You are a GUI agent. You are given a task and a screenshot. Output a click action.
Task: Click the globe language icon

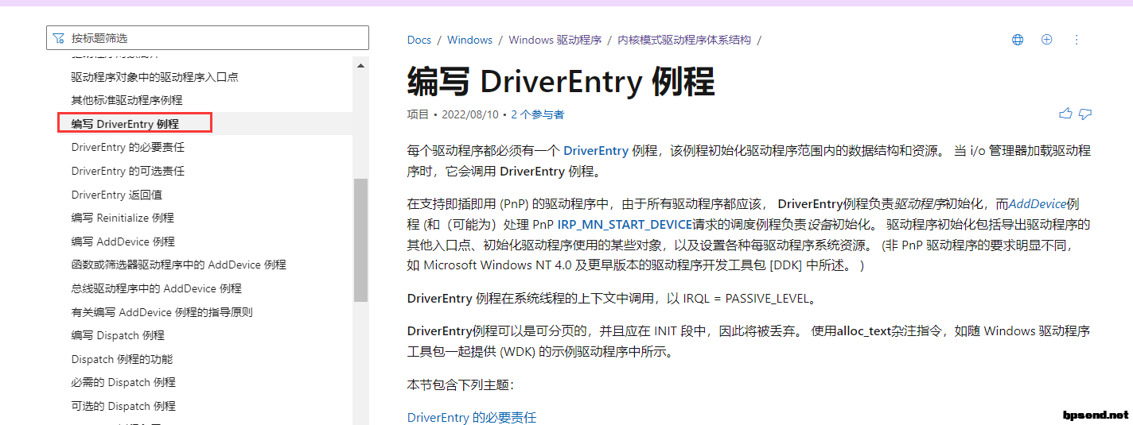(1018, 40)
